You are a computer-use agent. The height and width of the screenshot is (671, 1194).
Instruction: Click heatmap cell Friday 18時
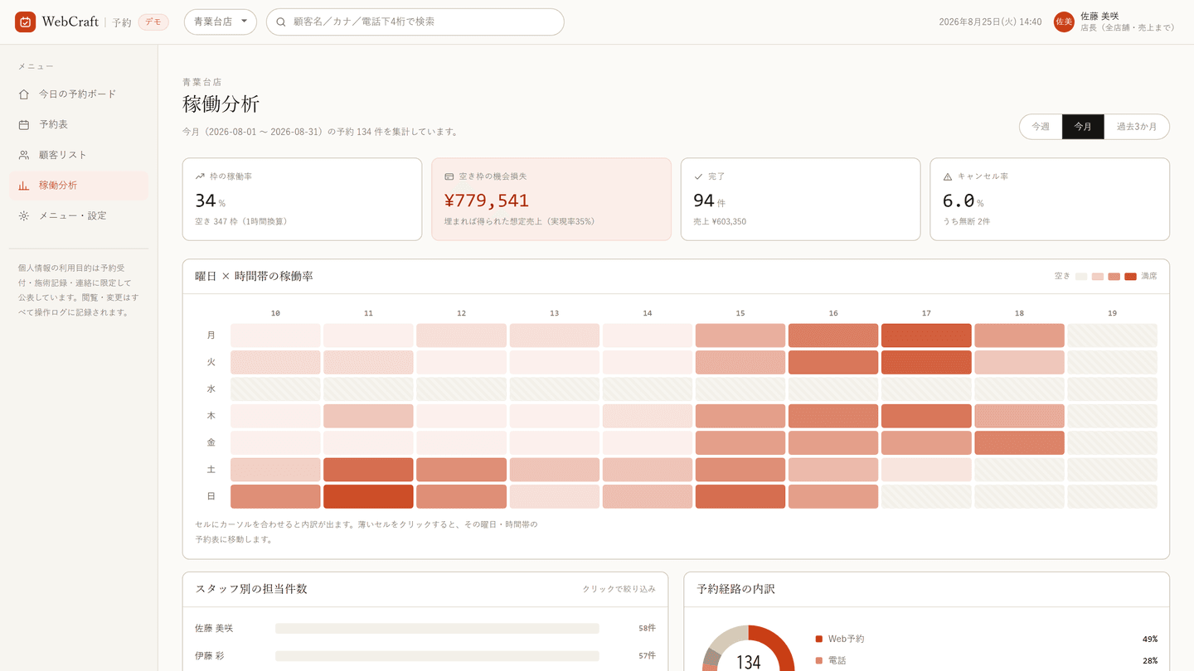1019,443
